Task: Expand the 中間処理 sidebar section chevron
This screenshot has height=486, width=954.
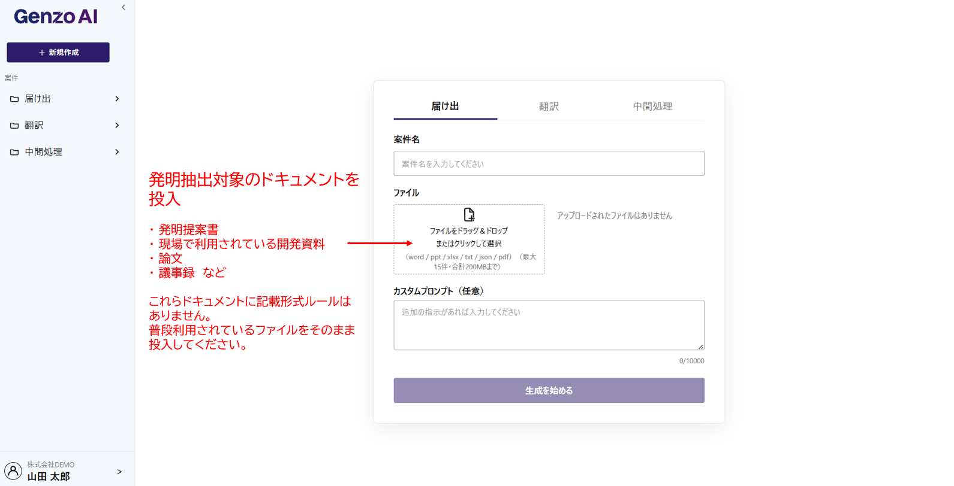Action: pyautogui.click(x=117, y=152)
